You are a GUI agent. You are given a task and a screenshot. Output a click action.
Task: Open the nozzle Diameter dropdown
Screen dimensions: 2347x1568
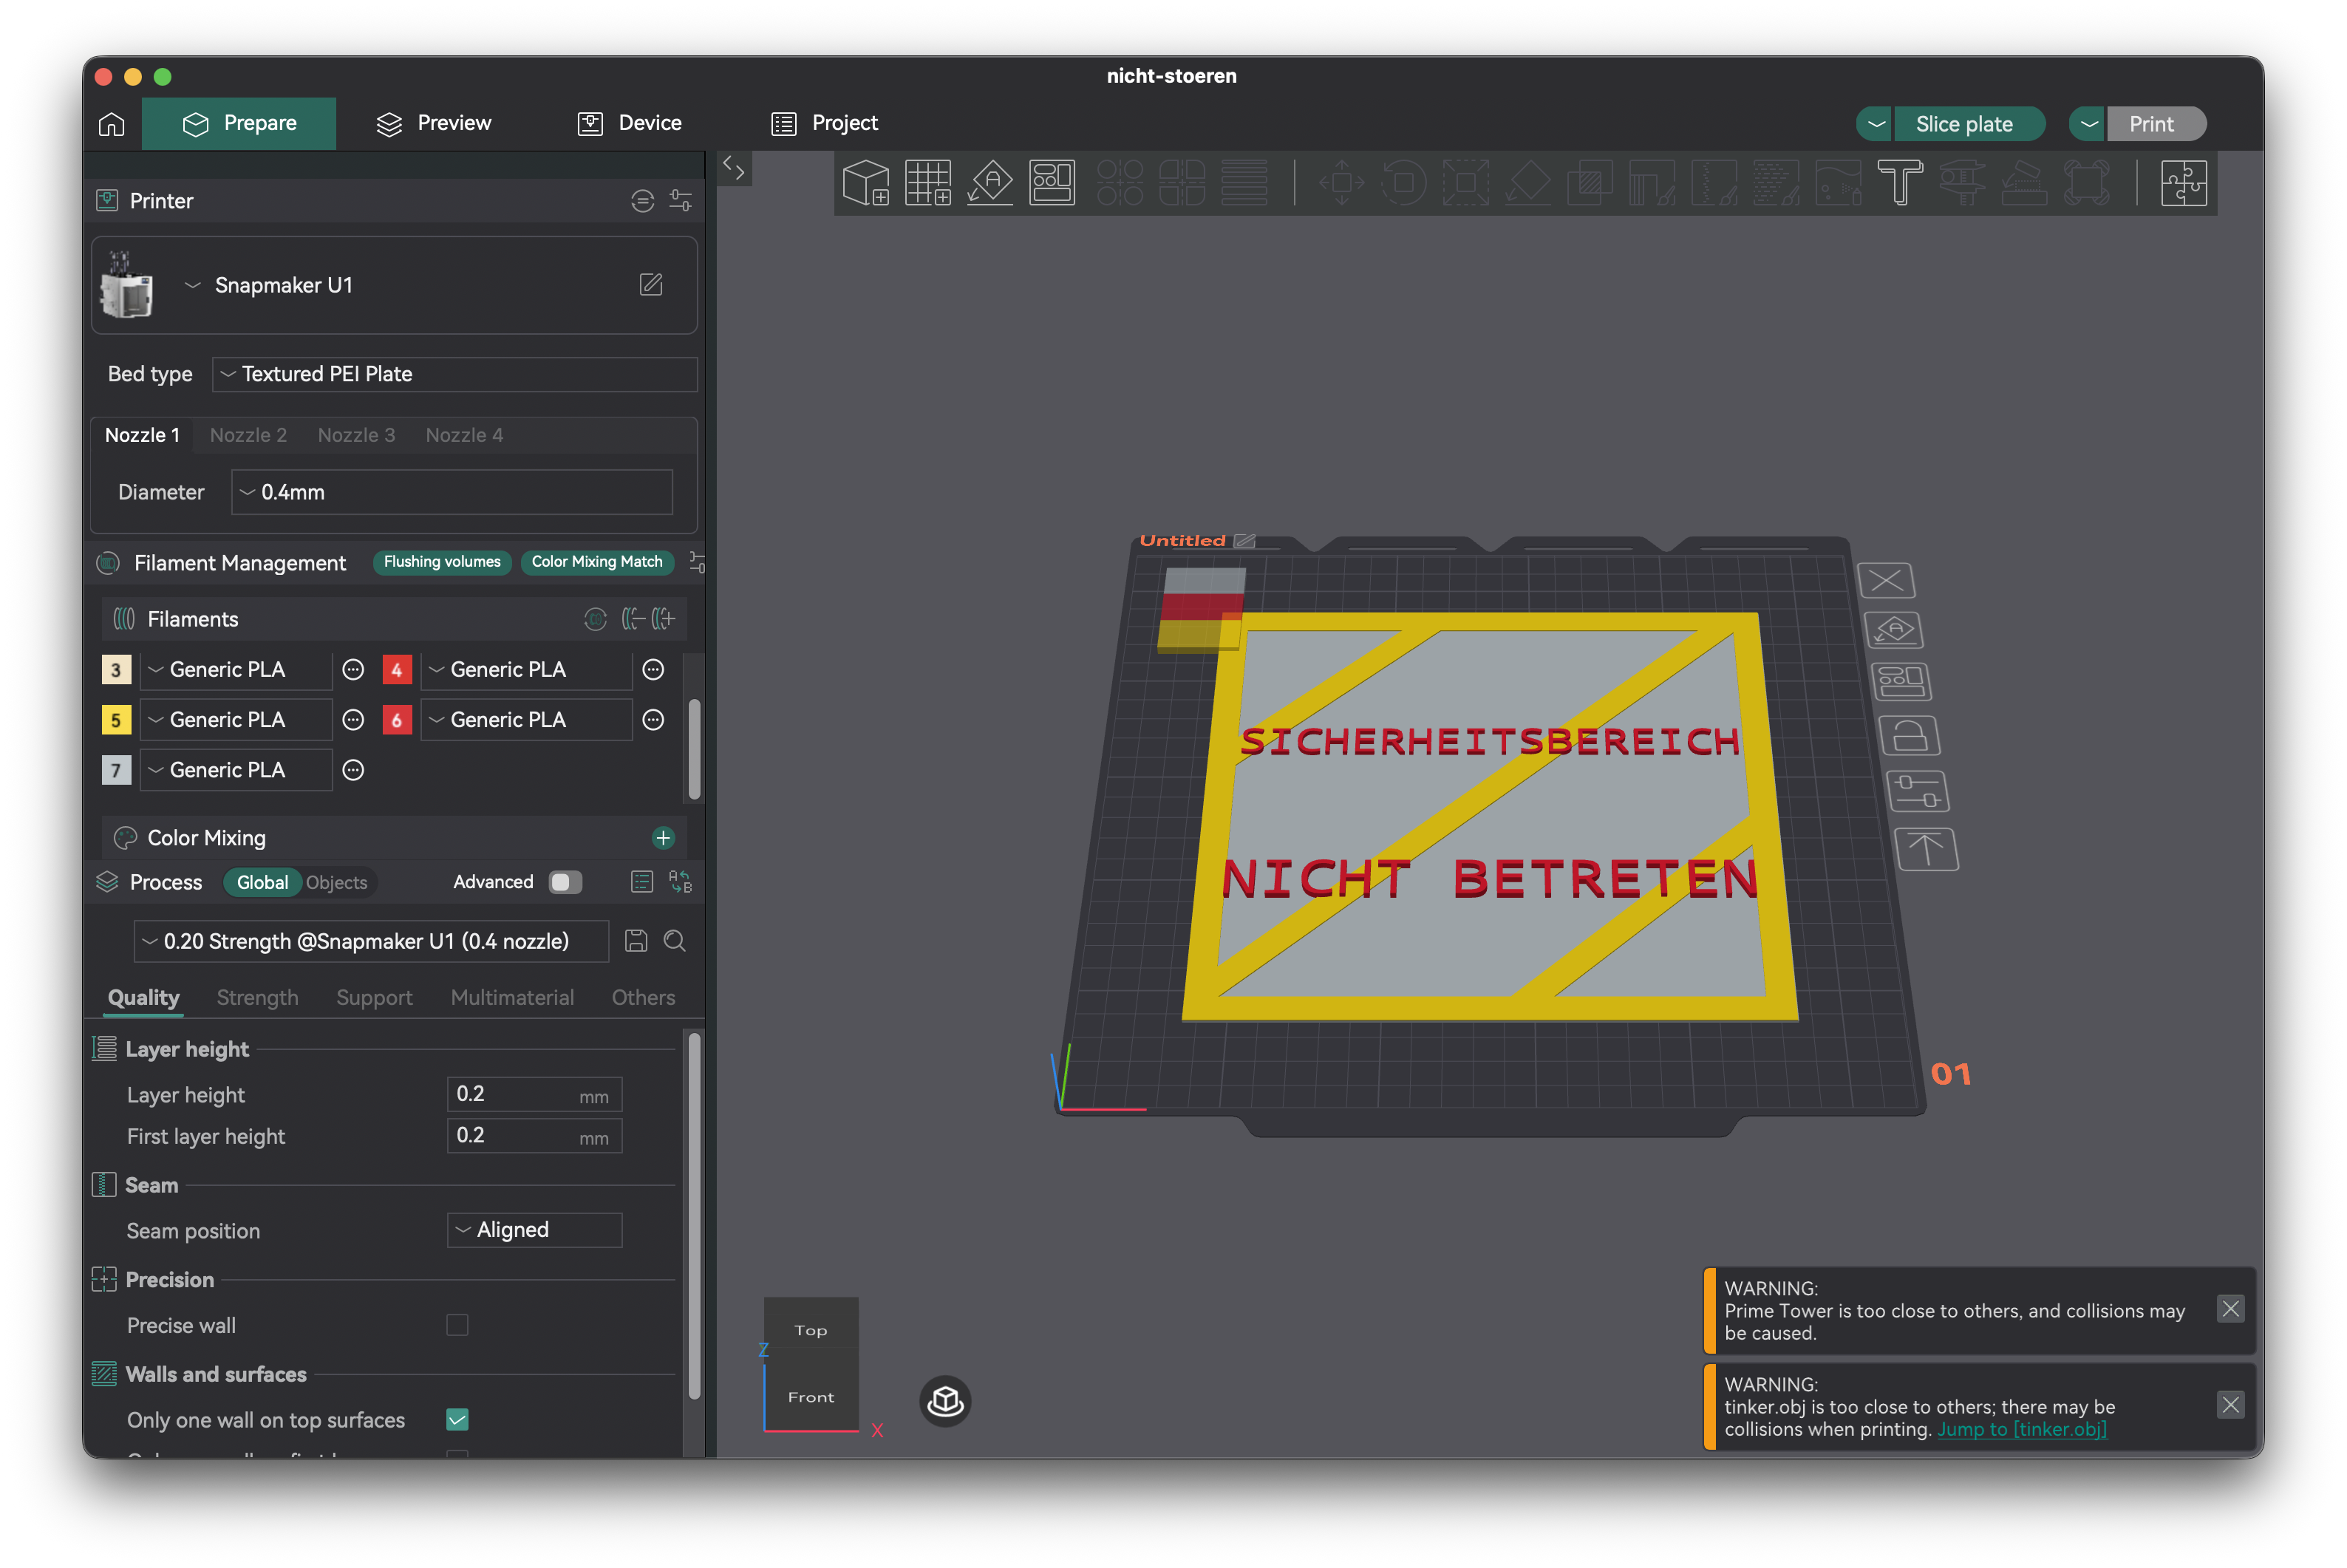coord(452,492)
